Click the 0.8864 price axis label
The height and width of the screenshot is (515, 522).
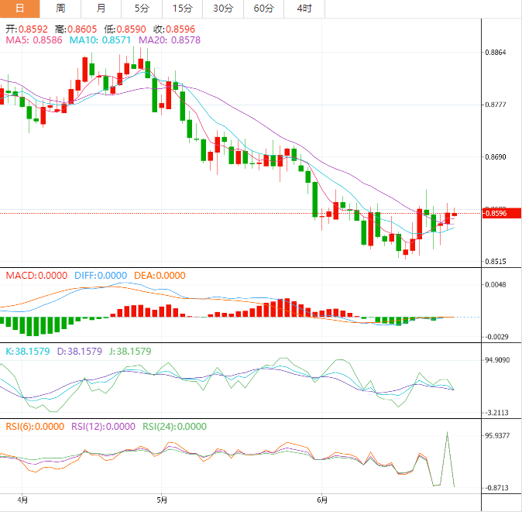pos(494,53)
